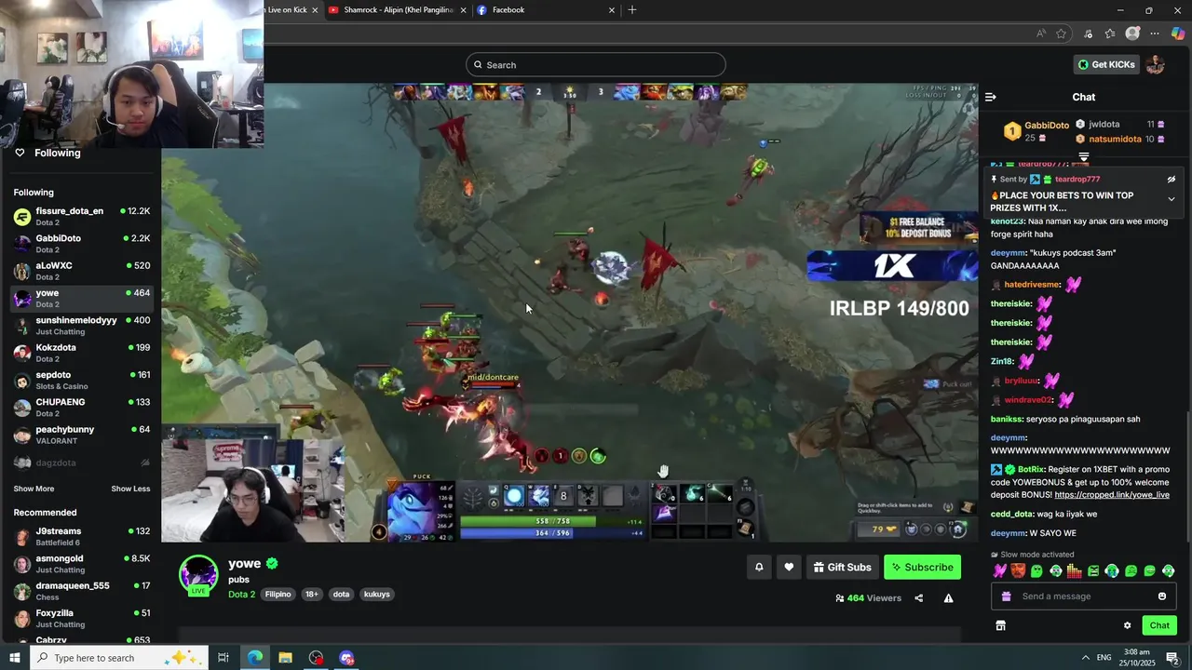The height and width of the screenshot is (670, 1192).
Task: Open J9streams recommended channel
Action: click(x=81, y=537)
